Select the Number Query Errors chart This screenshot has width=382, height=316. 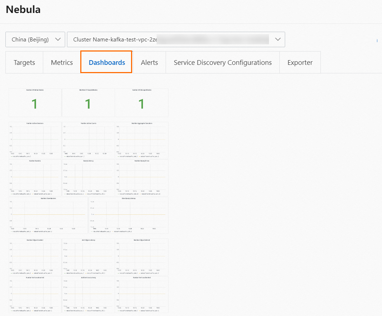142,178
